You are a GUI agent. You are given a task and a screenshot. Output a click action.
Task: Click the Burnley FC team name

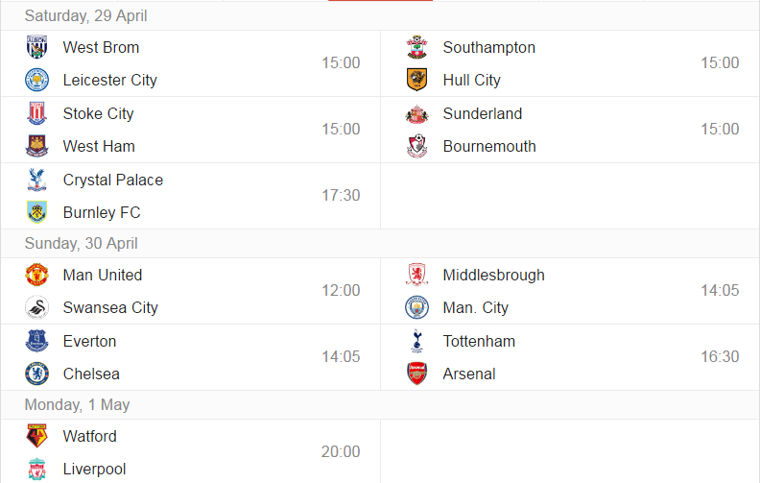pyautogui.click(x=102, y=212)
